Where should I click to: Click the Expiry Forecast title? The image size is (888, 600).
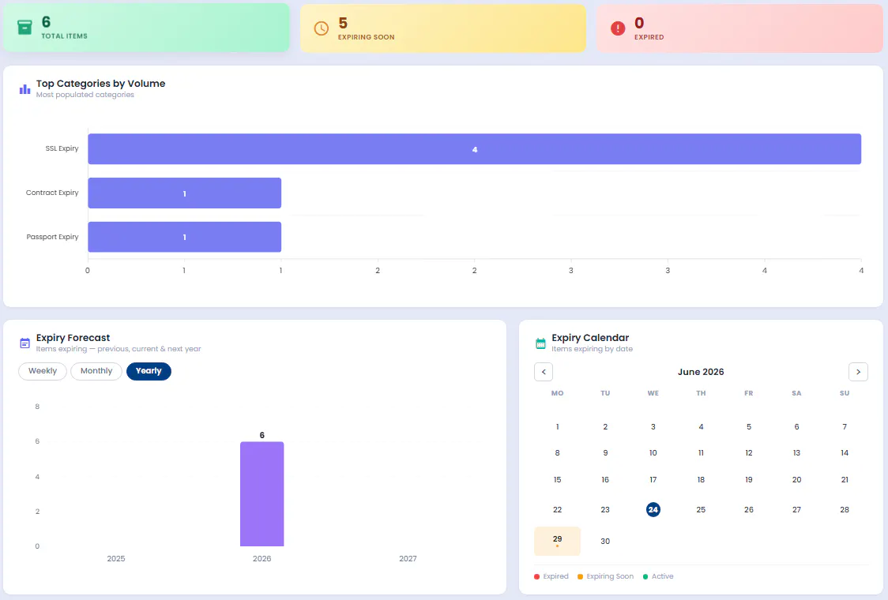coord(73,338)
